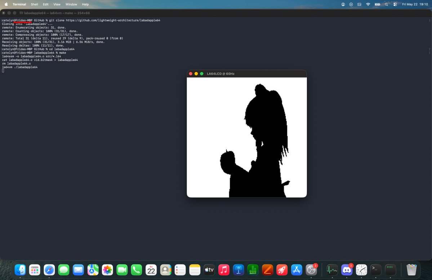Open the View menu
Viewport: 432px width, 280px height.
point(57,4)
